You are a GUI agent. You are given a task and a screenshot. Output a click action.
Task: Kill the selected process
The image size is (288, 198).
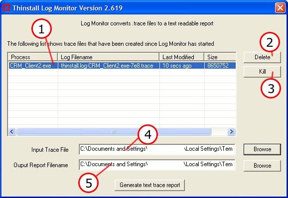(x=262, y=72)
